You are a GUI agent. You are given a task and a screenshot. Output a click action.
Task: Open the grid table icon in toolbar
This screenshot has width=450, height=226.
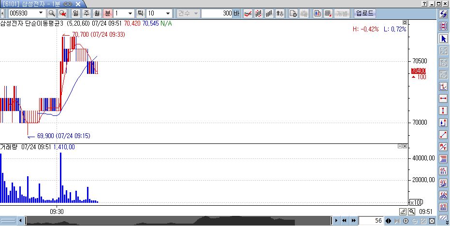click(328, 13)
